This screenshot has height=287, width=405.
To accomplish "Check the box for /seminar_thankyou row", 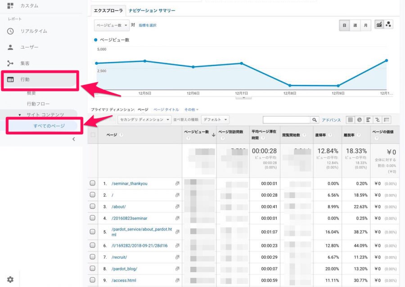I will coord(93,184).
